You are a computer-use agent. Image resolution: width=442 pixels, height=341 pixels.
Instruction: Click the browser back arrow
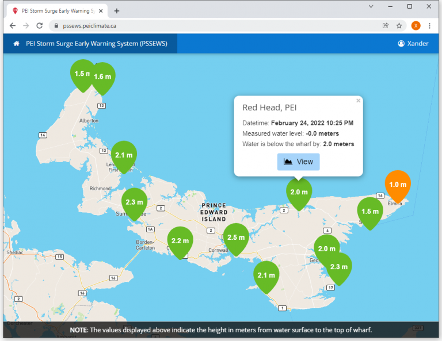click(13, 26)
